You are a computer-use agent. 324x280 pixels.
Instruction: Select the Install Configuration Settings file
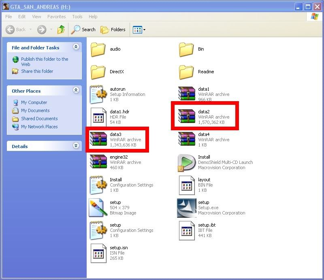click(122, 185)
